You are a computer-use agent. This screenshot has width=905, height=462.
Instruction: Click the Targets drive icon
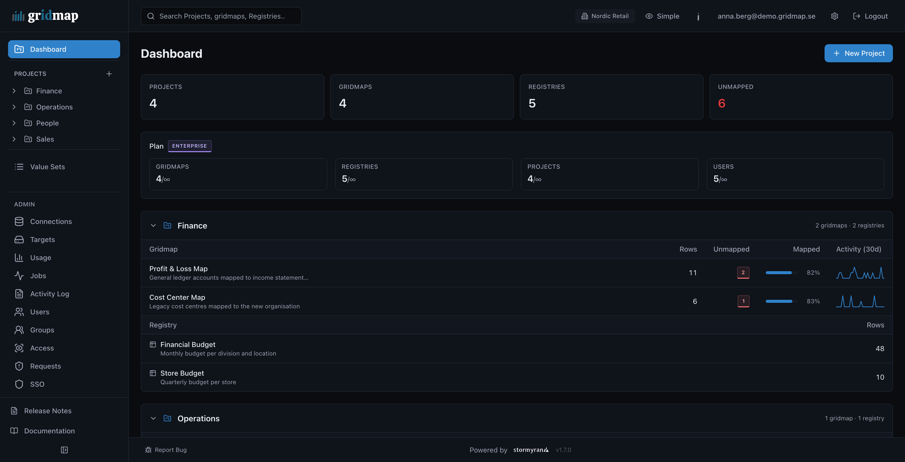point(19,240)
